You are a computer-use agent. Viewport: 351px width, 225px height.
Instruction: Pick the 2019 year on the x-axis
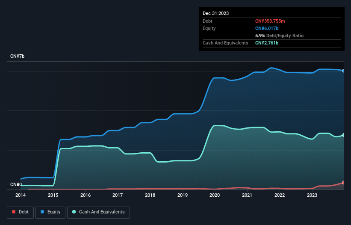click(182, 195)
